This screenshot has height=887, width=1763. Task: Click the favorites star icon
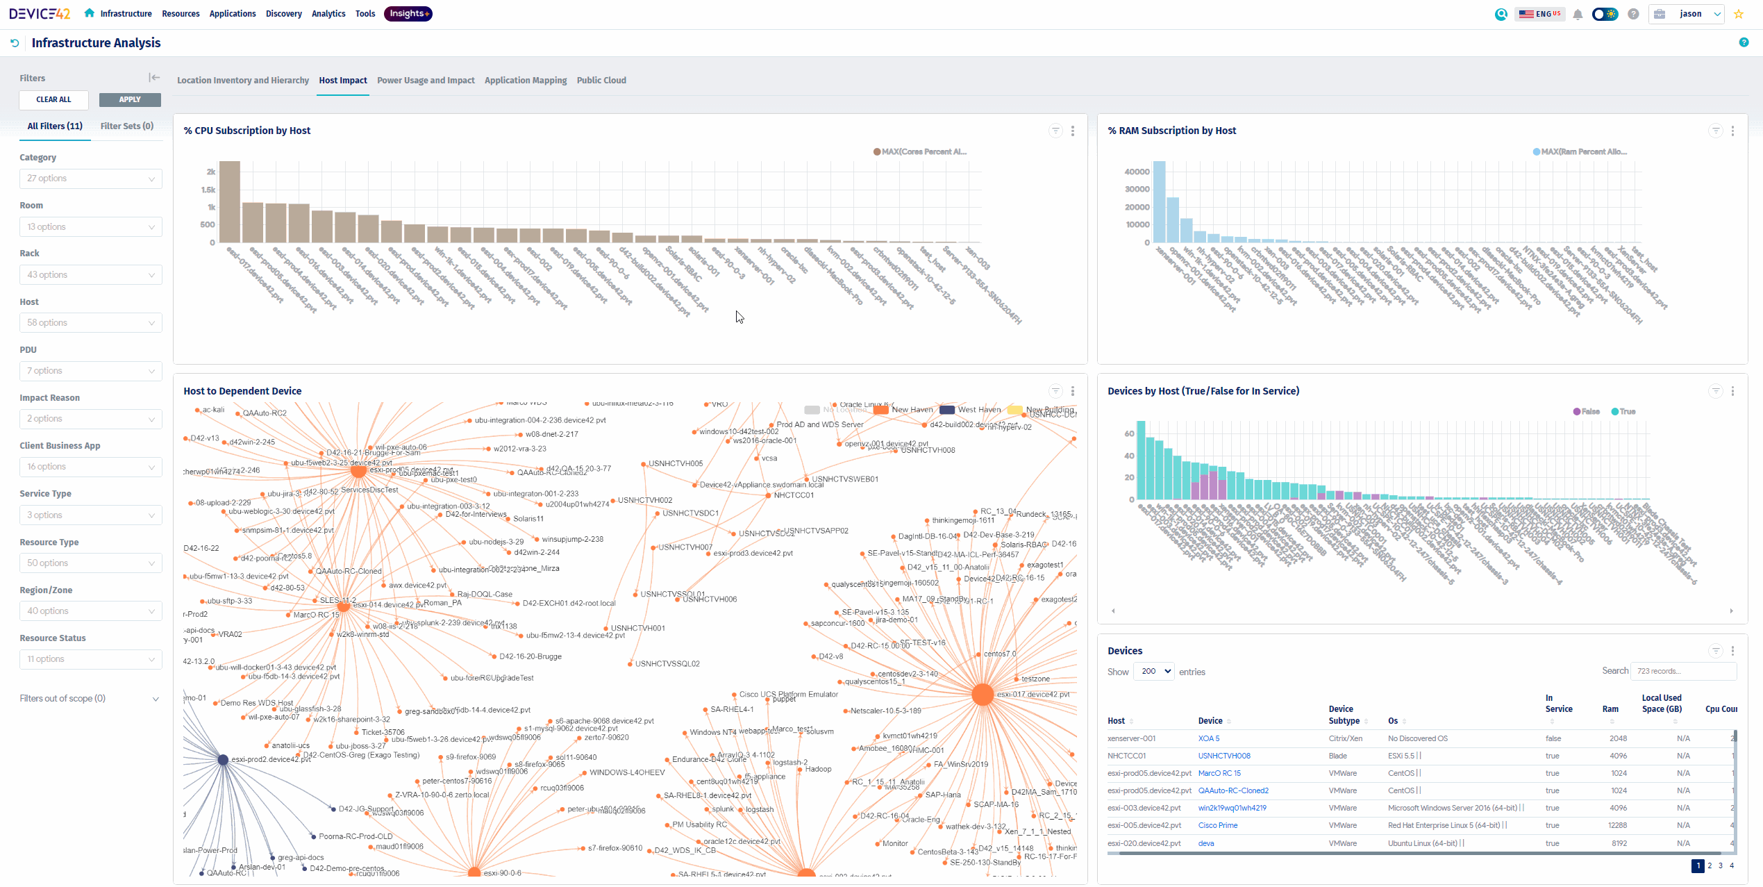[1739, 14]
